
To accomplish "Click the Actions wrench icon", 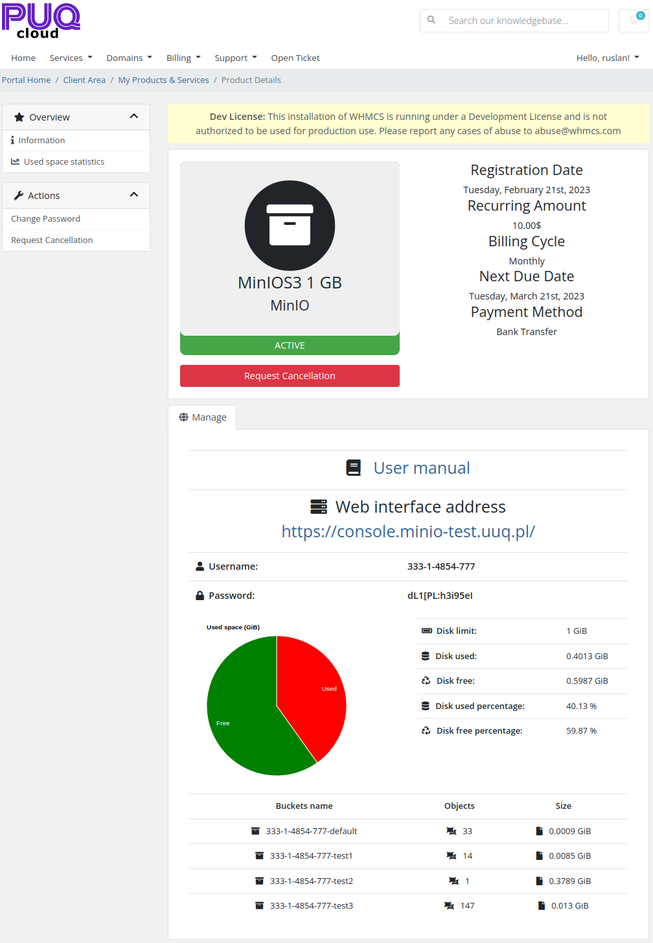I will (x=19, y=196).
